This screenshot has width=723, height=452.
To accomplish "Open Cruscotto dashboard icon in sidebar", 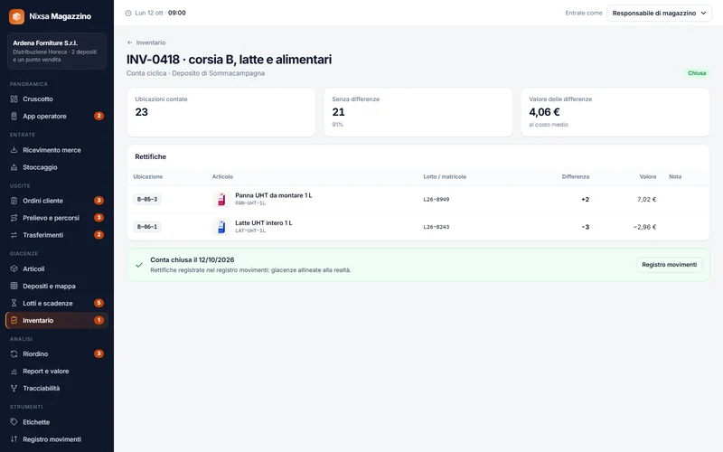I will [14, 99].
